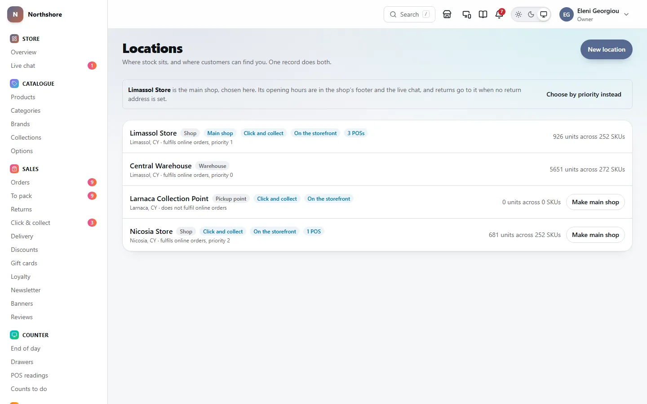Click the EG user avatar
This screenshot has height=404, width=647.
pos(567,14)
